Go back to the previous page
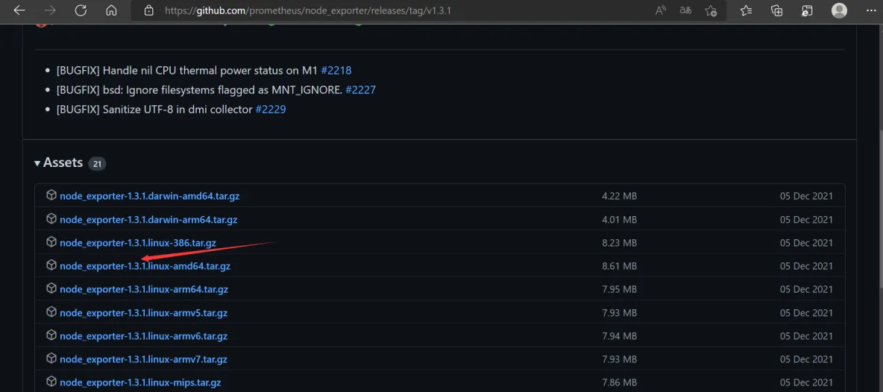Screen dimensions: 883x392 point(19,10)
